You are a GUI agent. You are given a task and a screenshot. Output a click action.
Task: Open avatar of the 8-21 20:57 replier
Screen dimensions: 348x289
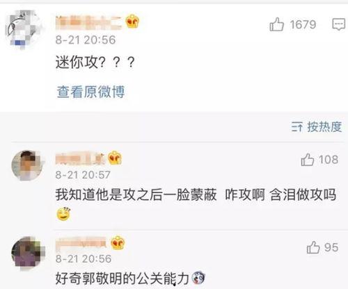point(28,166)
